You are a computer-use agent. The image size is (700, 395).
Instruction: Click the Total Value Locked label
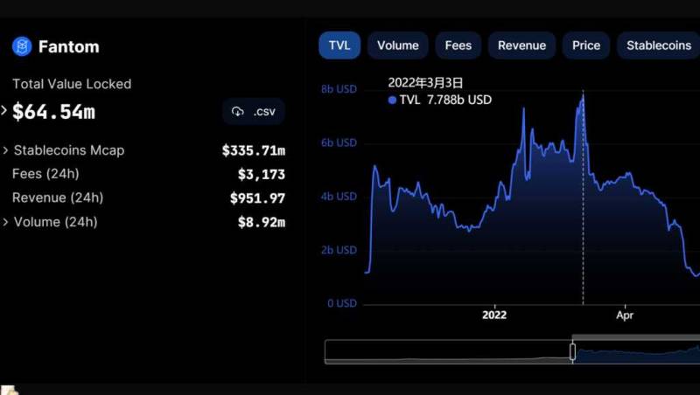pos(72,84)
